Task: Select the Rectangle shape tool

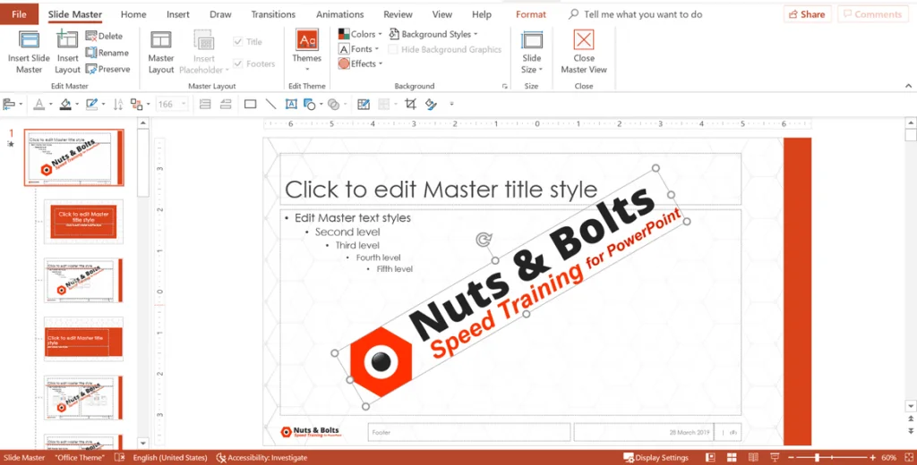Action: [251, 104]
